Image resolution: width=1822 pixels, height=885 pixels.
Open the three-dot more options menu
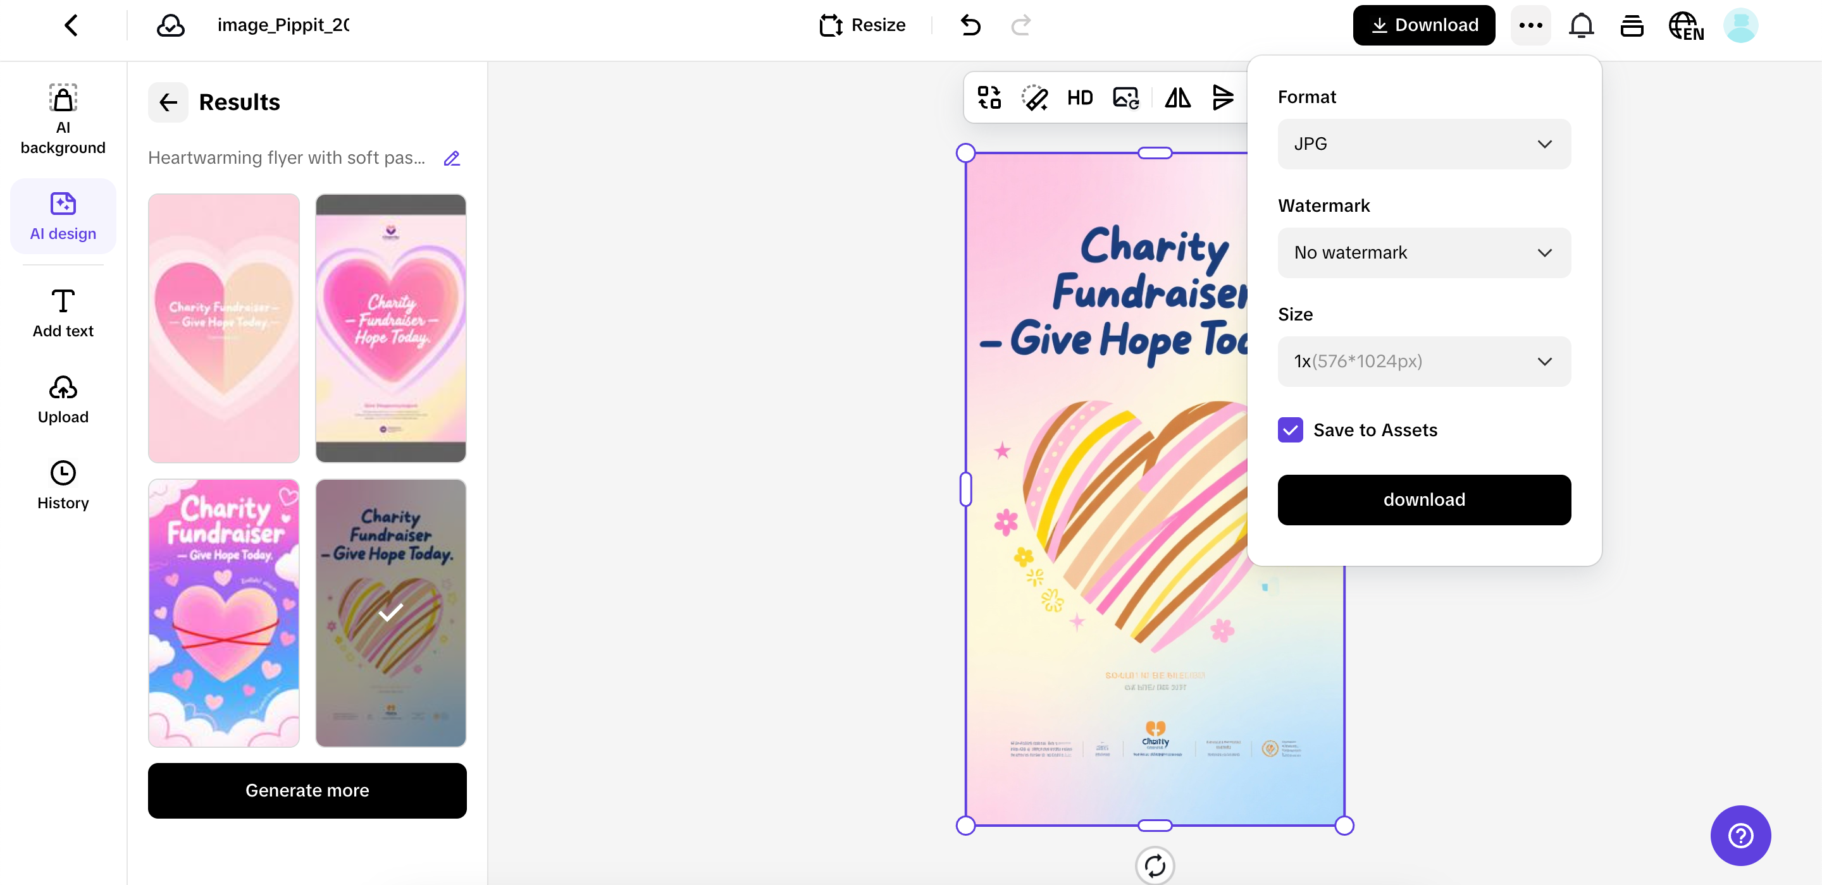click(1530, 25)
